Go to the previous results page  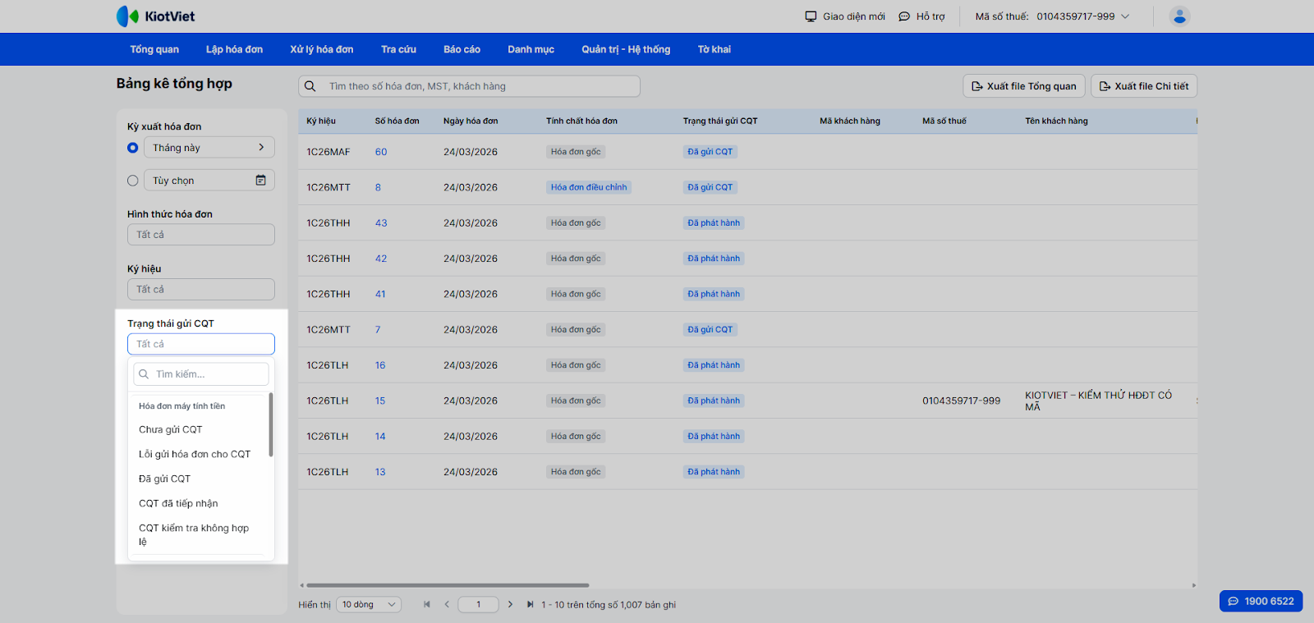coord(447,605)
